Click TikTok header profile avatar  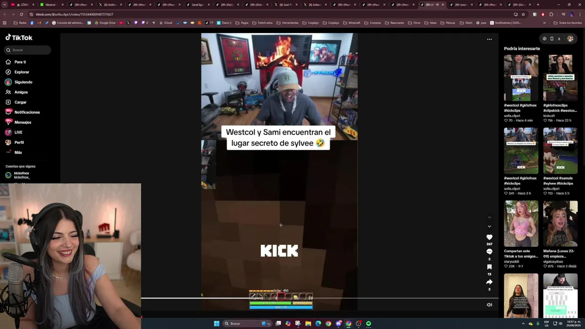(x=570, y=38)
